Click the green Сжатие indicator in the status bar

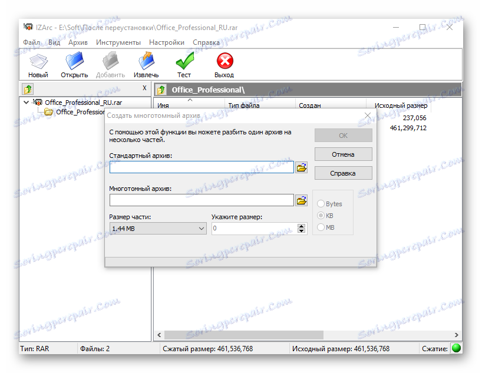tap(456, 348)
